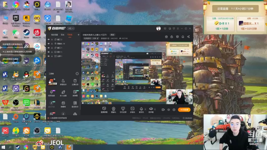
Task: Select the orange highlighted scene tab
Action: coord(70,35)
